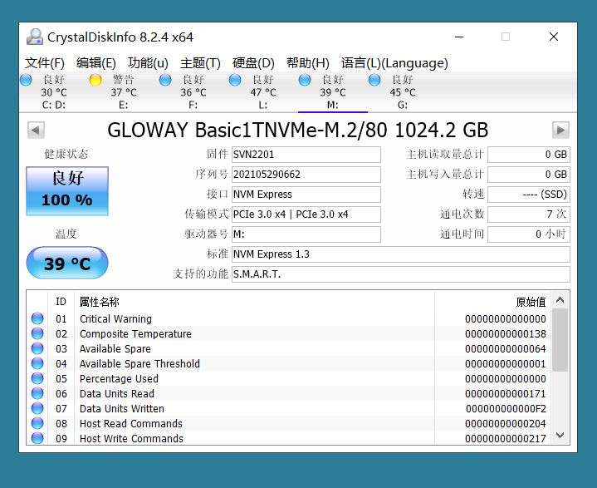Viewport: 597px width, 488px height.
Task: Click status orb of Percentage Used row
Action: pyautogui.click(x=37, y=378)
